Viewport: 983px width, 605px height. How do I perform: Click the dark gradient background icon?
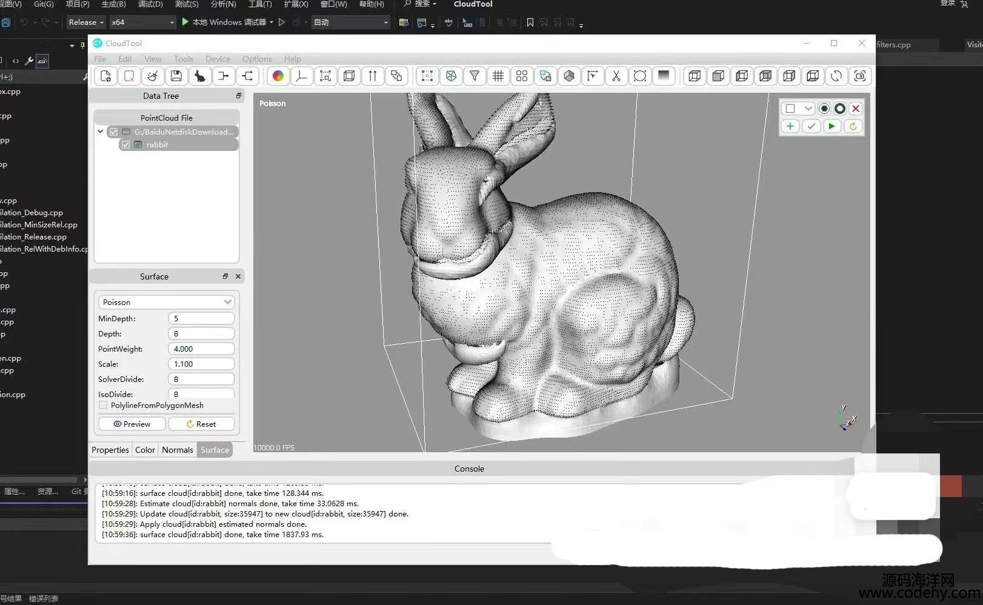pos(664,76)
